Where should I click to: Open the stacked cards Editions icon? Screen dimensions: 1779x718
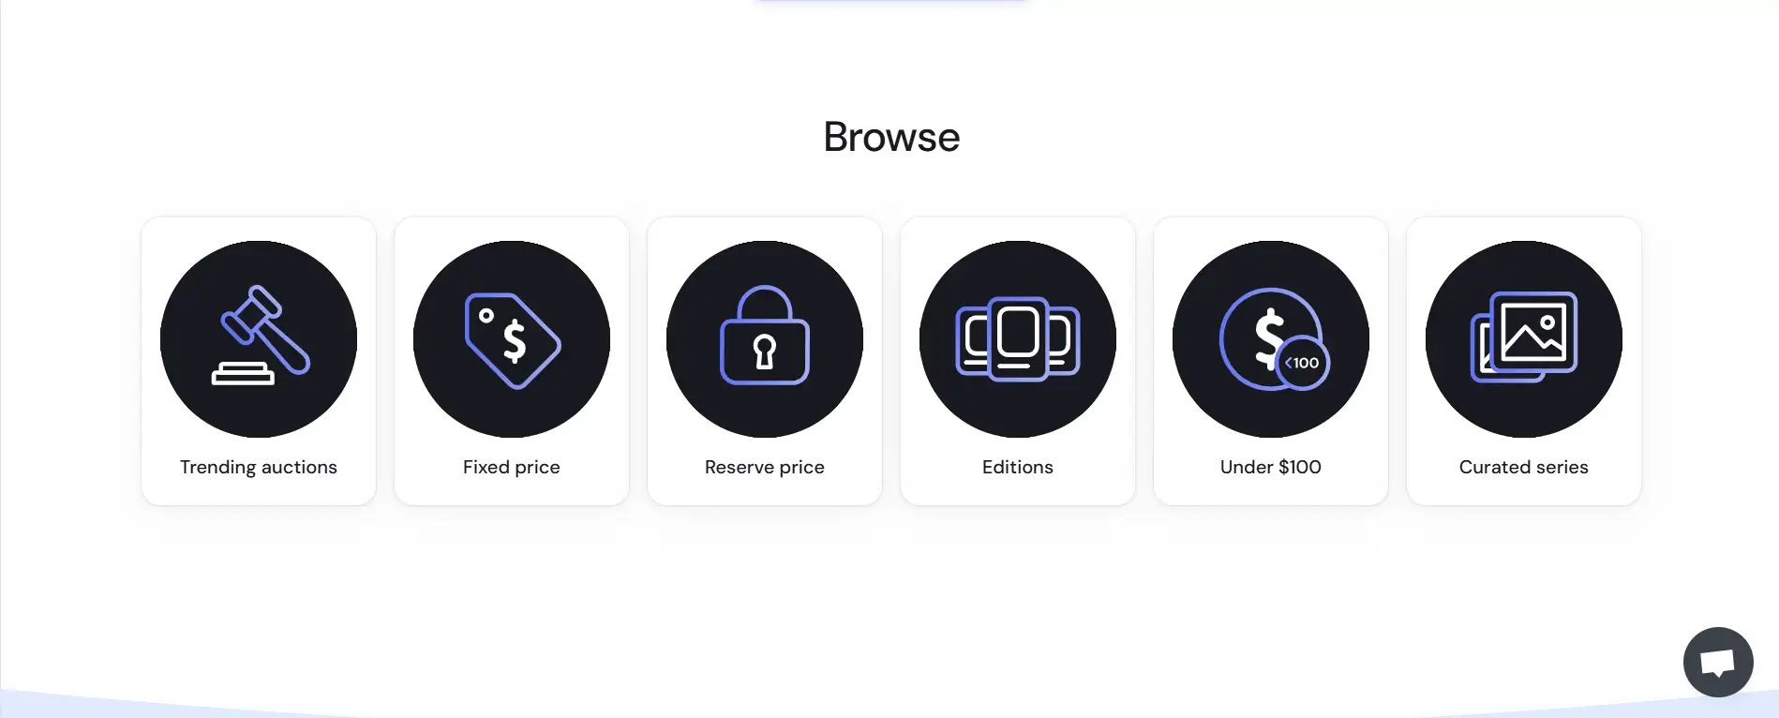tap(1018, 339)
